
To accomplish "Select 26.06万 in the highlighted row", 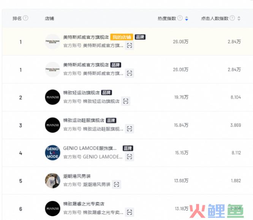I will tap(181, 42).
